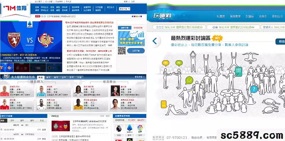Click the dark blue 前往 button
The width and height of the screenshot is (285, 141).
(280, 42)
